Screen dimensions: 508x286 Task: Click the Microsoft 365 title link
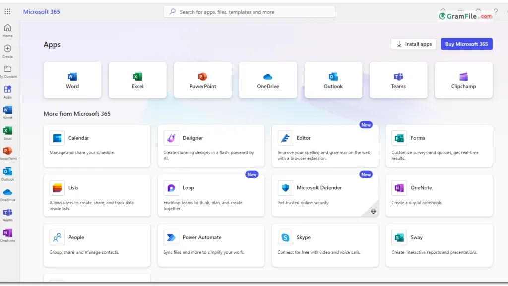tap(42, 12)
